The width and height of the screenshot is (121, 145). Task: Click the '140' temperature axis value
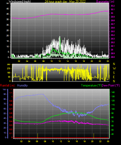(x=113, y=92)
